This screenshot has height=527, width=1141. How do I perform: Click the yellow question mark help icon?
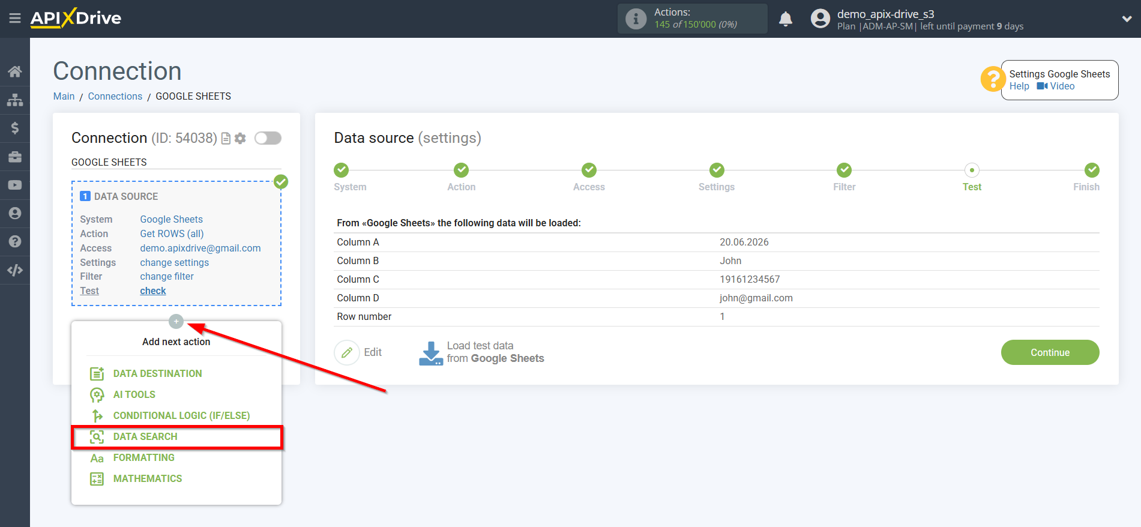[993, 79]
